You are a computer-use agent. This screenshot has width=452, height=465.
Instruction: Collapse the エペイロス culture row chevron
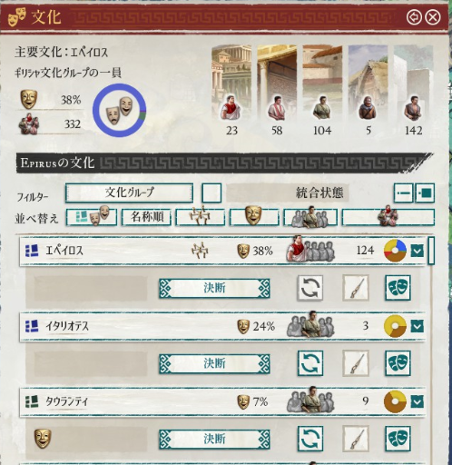417,251
